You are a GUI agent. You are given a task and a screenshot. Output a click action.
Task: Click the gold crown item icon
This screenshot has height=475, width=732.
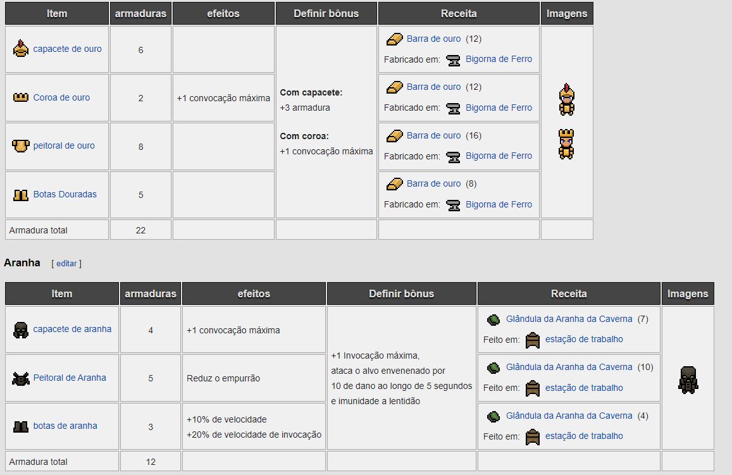pyautogui.click(x=21, y=97)
